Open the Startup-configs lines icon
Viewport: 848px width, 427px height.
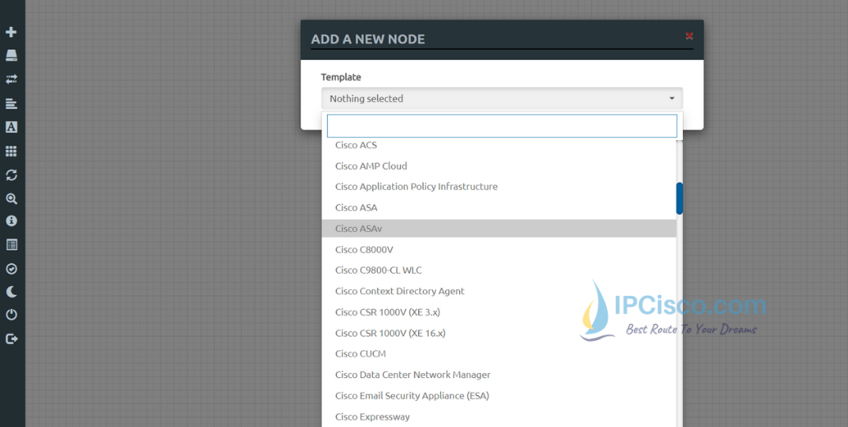11,104
